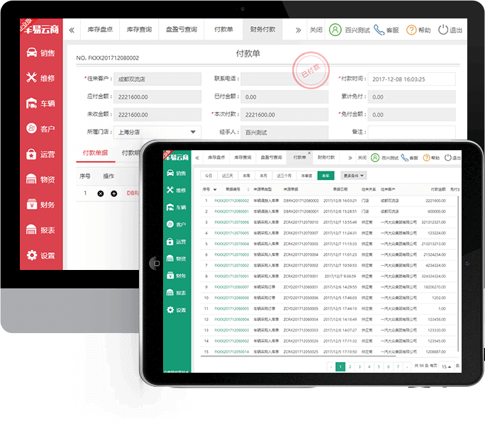This screenshot has height=428, width=485.
Task: Select the 付款单据 tab under the form
Action: [x=95, y=153]
